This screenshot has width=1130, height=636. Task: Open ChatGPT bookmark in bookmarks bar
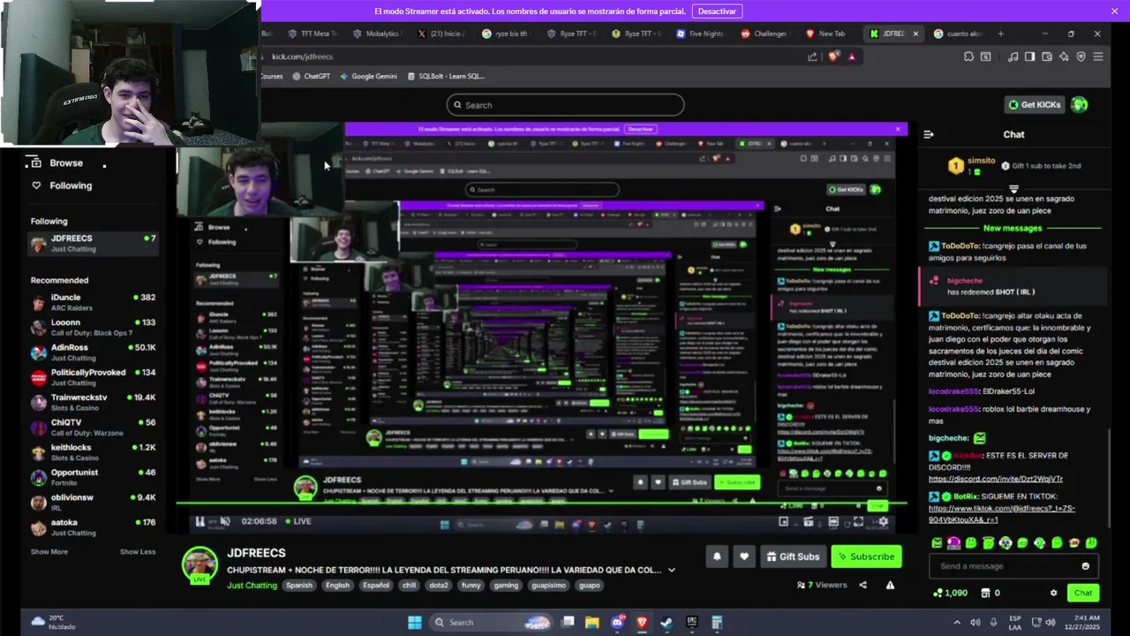coord(311,76)
